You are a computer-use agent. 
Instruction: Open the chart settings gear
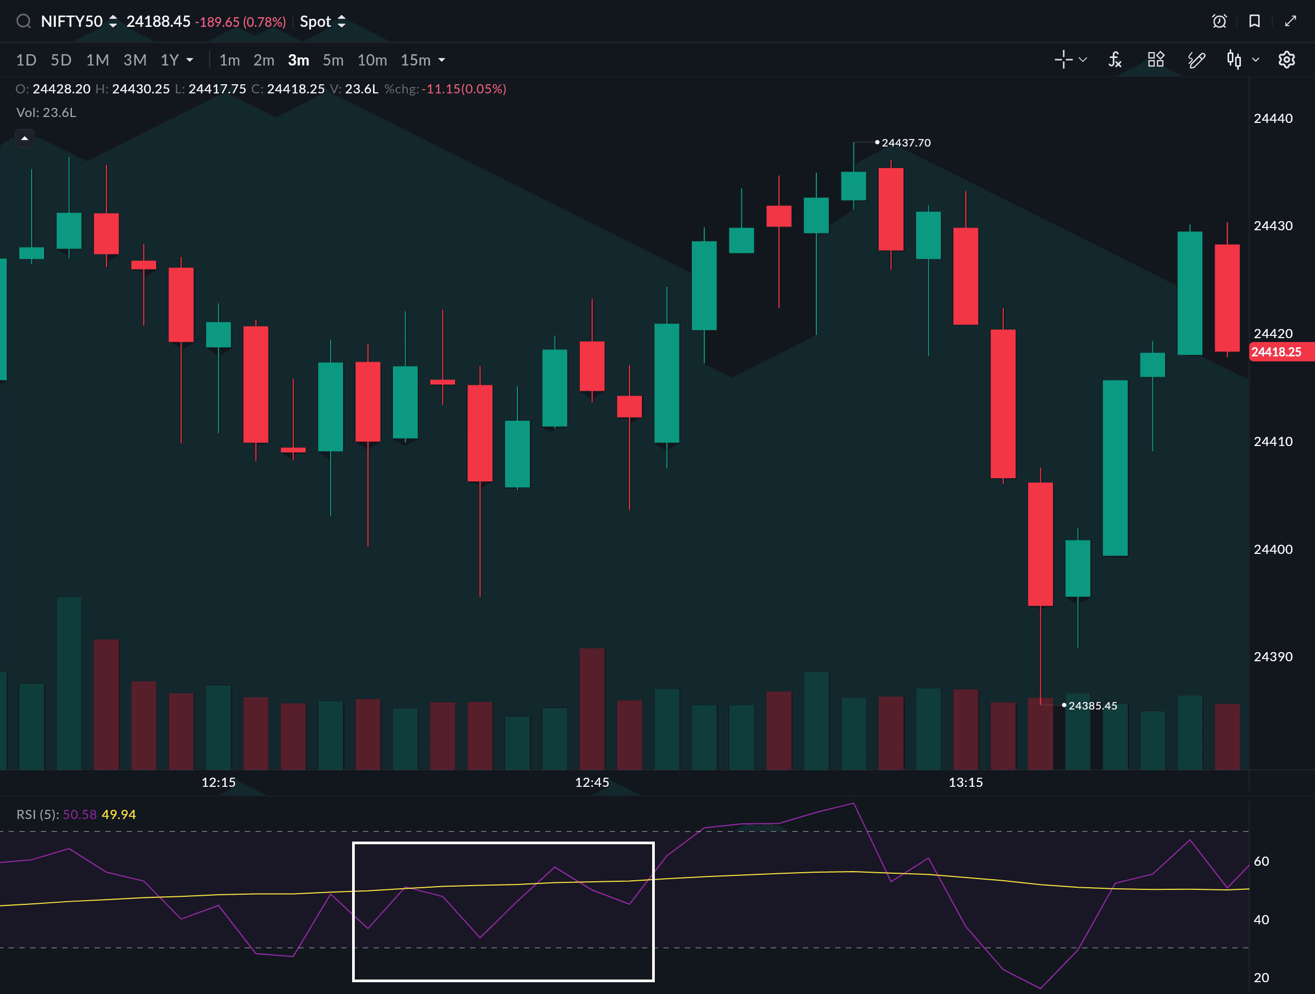click(x=1287, y=60)
